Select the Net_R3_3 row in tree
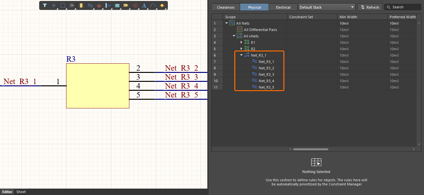The width and height of the screenshot is (424, 195). 266,74
